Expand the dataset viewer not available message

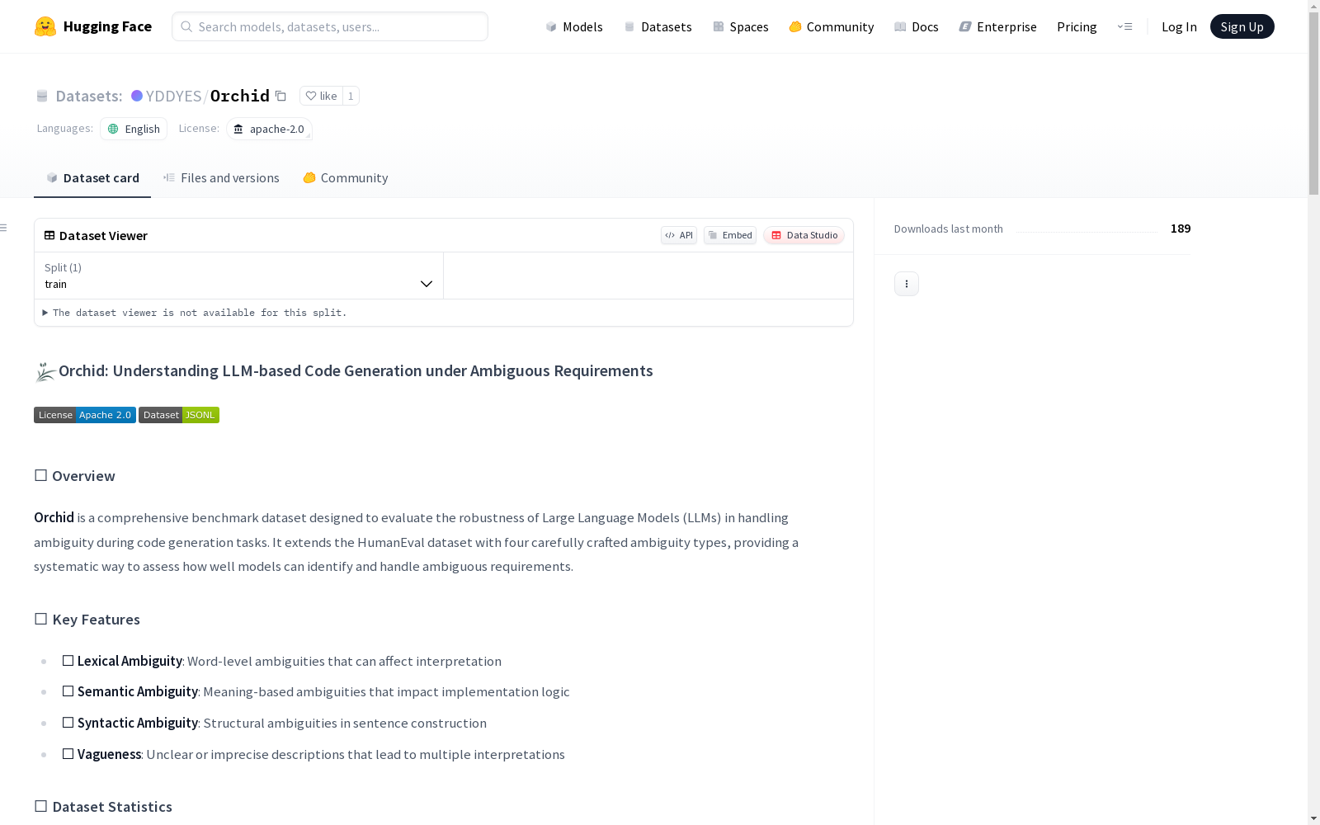tap(195, 313)
